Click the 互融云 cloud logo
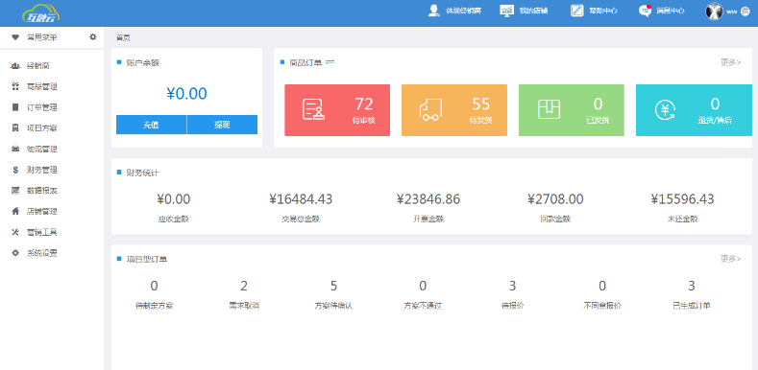This screenshot has width=758, height=370. tap(41, 13)
